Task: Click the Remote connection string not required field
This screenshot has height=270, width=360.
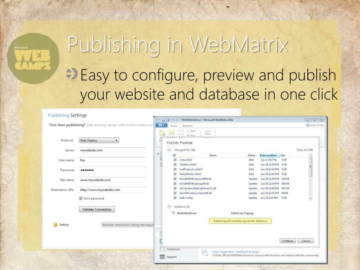Action: point(128,225)
